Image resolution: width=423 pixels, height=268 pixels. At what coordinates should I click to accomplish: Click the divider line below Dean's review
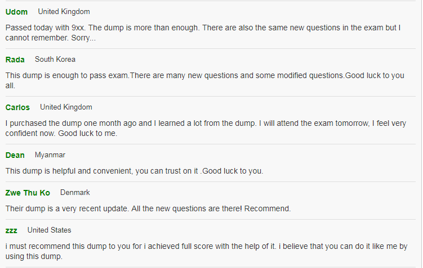point(211,181)
